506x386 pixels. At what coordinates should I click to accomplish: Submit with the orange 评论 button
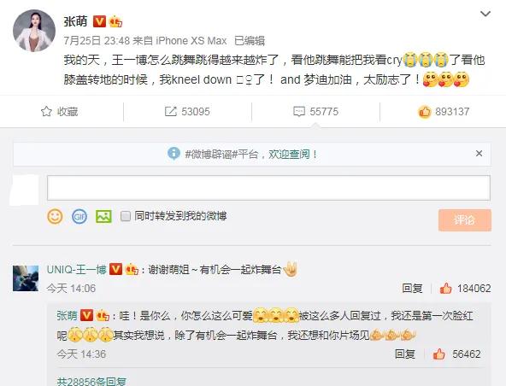click(x=465, y=220)
